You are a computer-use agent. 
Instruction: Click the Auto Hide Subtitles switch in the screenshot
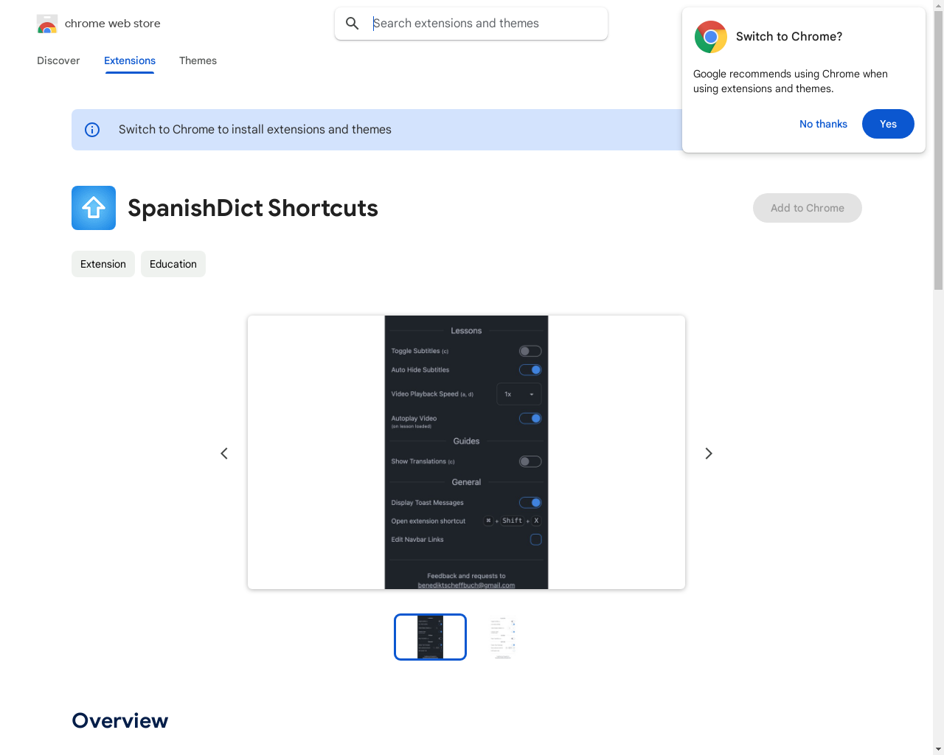coord(530,370)
